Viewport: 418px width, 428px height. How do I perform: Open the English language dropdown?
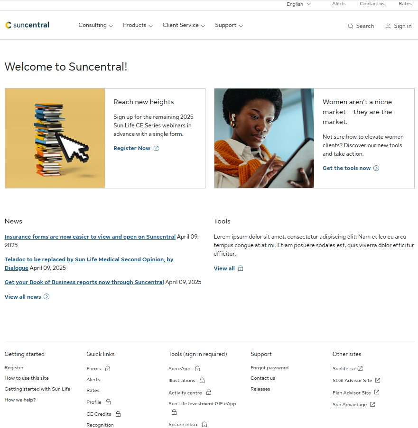click(x=298, y=4)
